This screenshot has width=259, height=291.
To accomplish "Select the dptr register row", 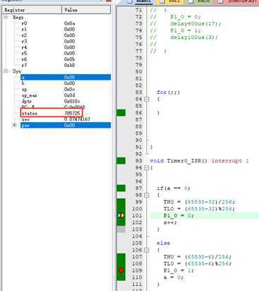I will [66, 101].
